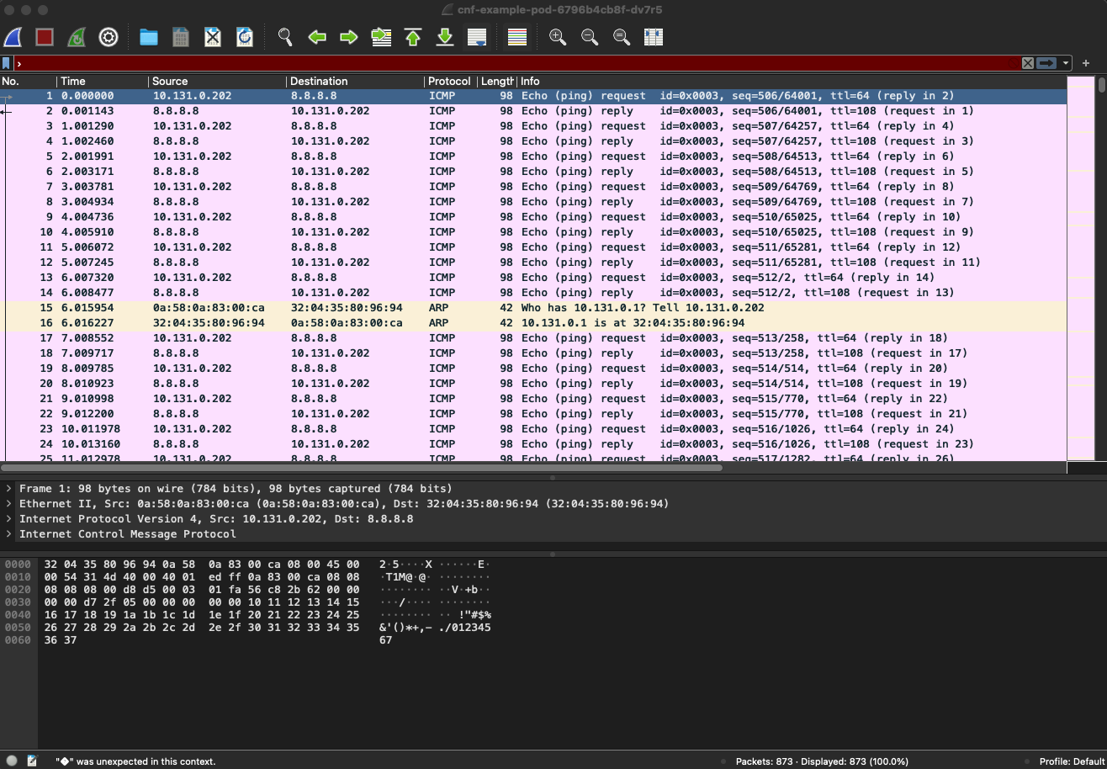This screenshot has height=769, width=1107.
Task: Go back in packet history
Action: [317, 37]
